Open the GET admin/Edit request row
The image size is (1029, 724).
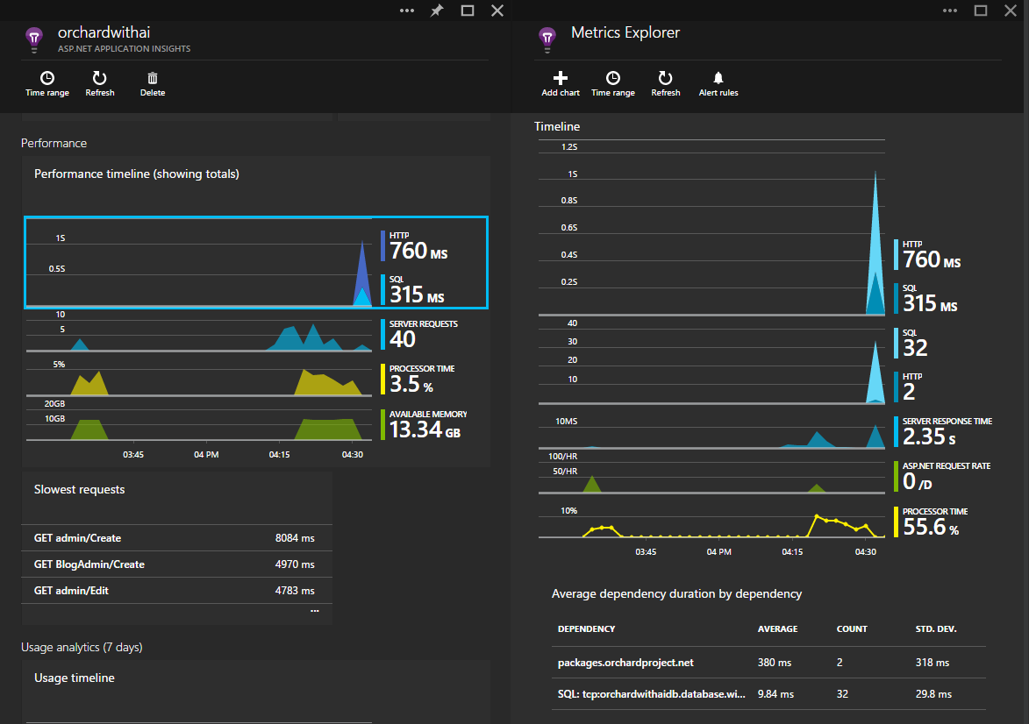pyautogui.click(x=176, y=590)
